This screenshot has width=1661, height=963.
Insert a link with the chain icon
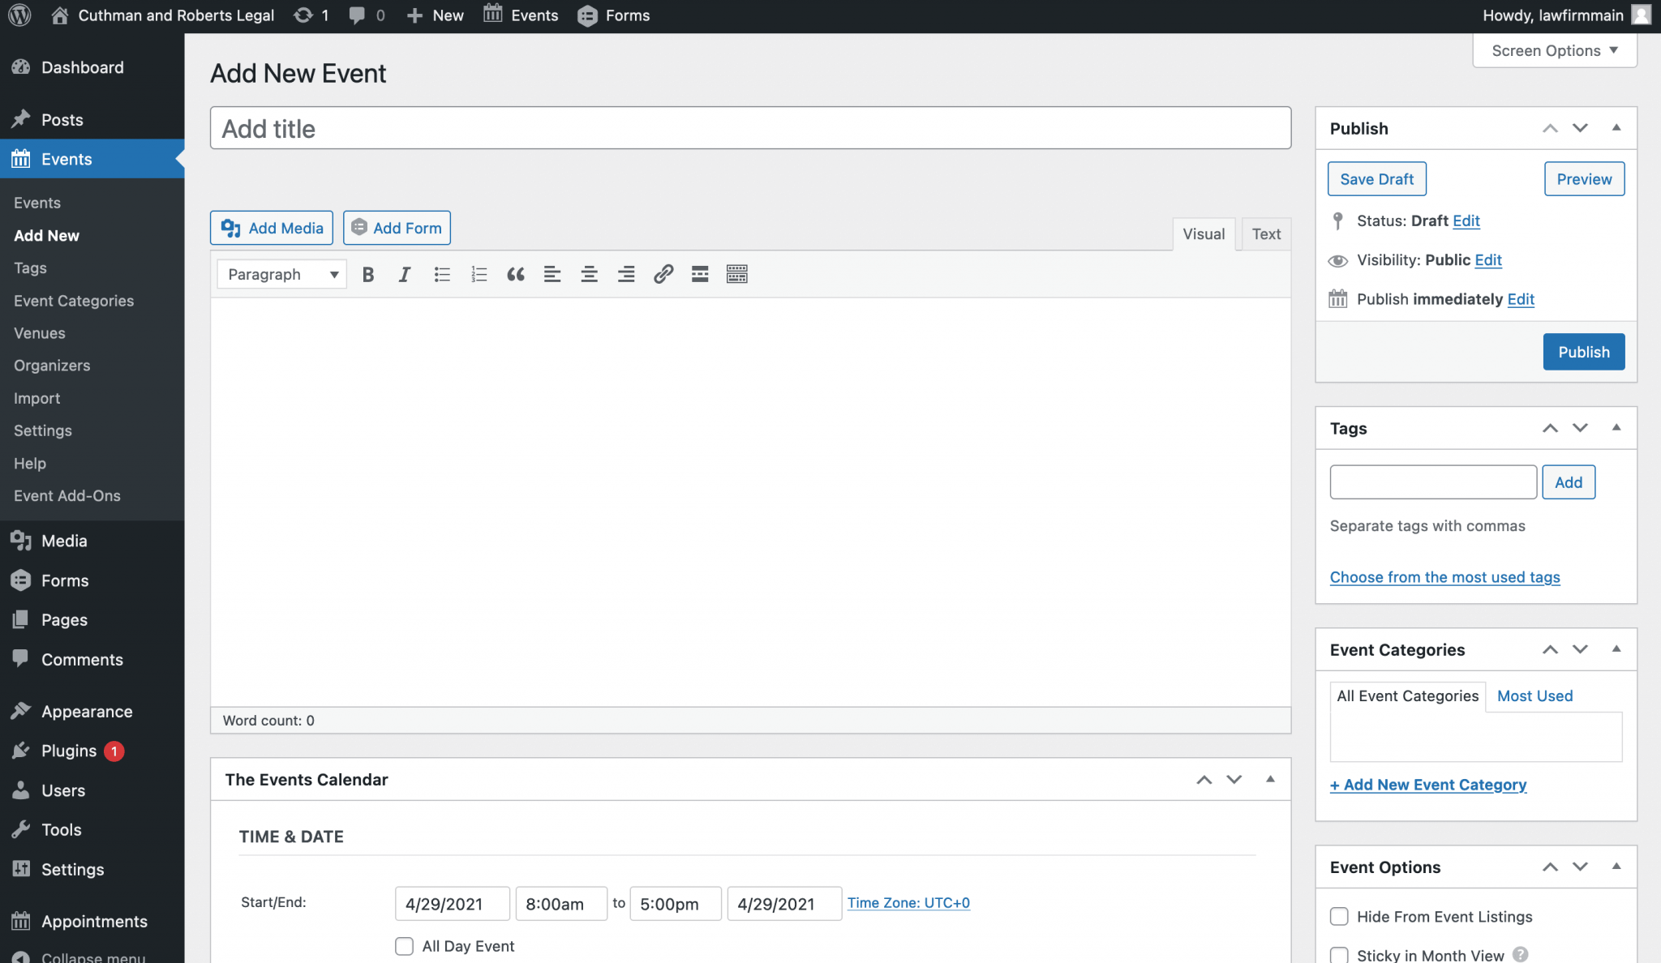663,274
